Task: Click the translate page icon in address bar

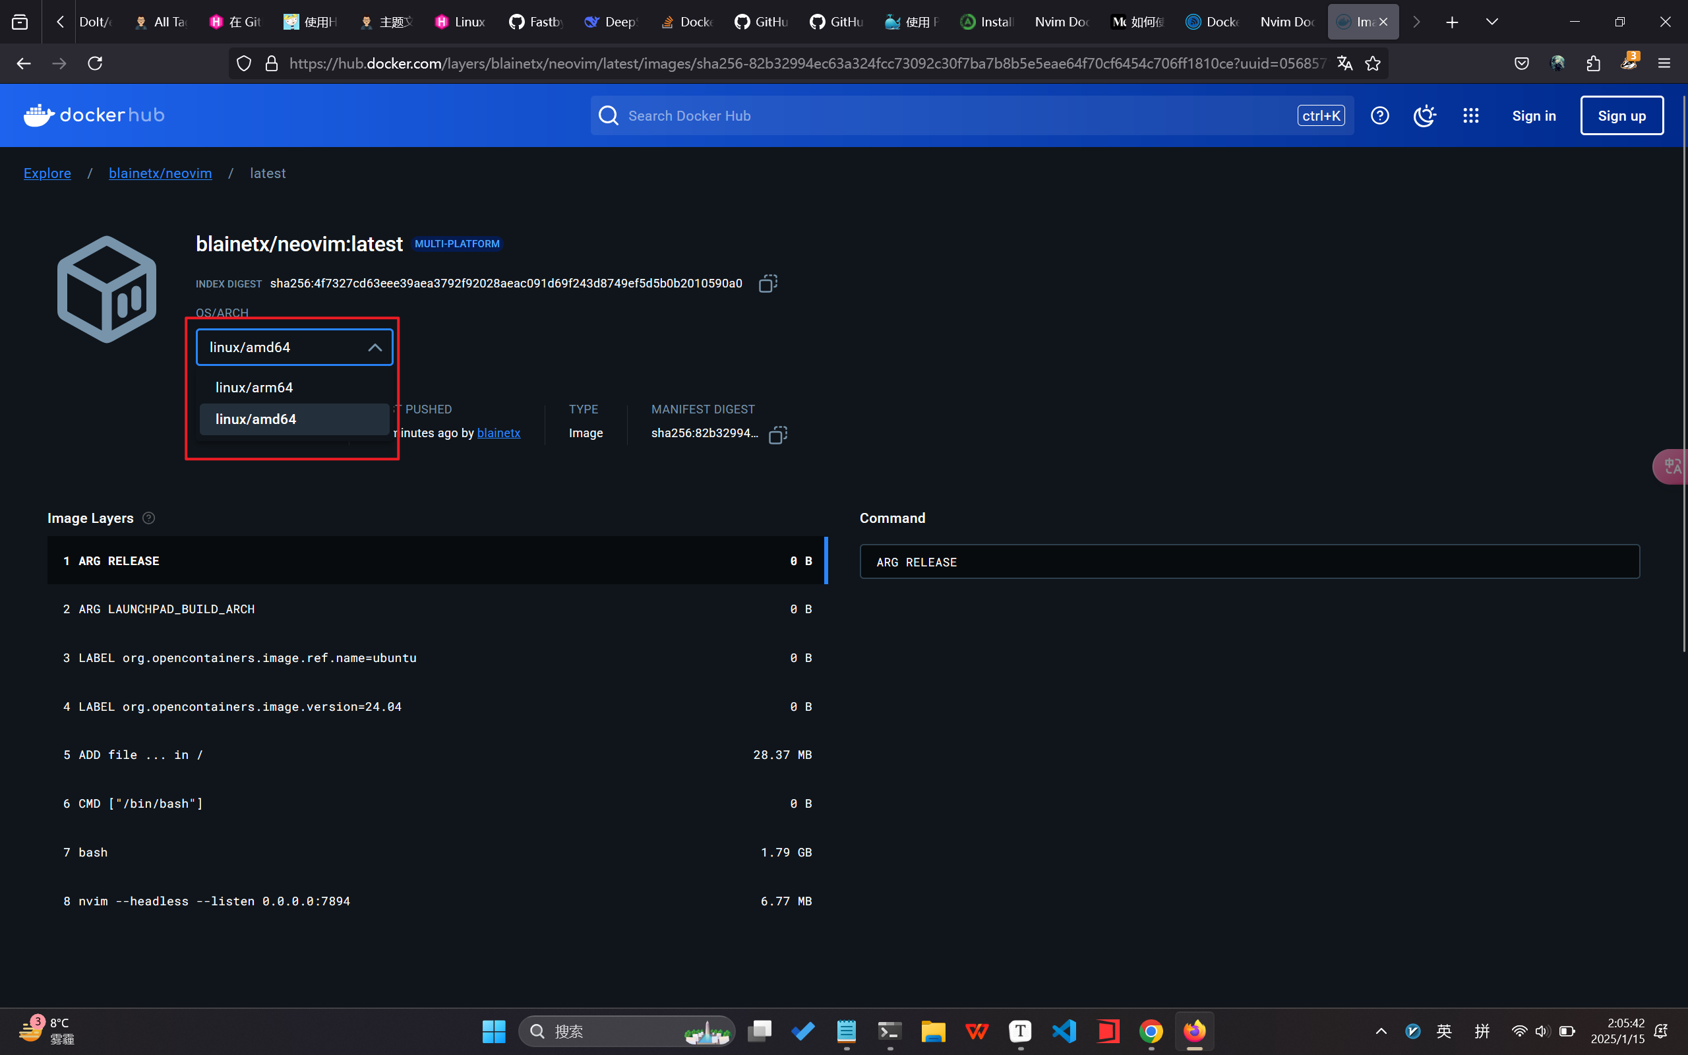Action: [x=1344, y=63]
